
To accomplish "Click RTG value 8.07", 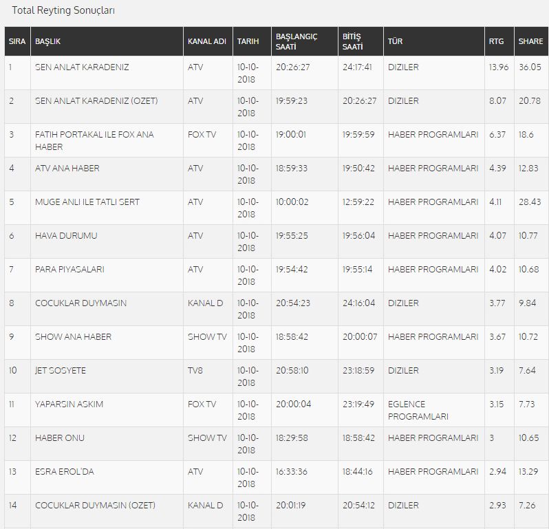I will click(497, 101).
